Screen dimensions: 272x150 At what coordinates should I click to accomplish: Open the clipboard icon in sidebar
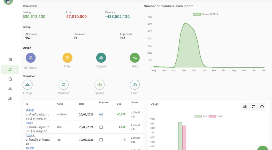(10, 79)
